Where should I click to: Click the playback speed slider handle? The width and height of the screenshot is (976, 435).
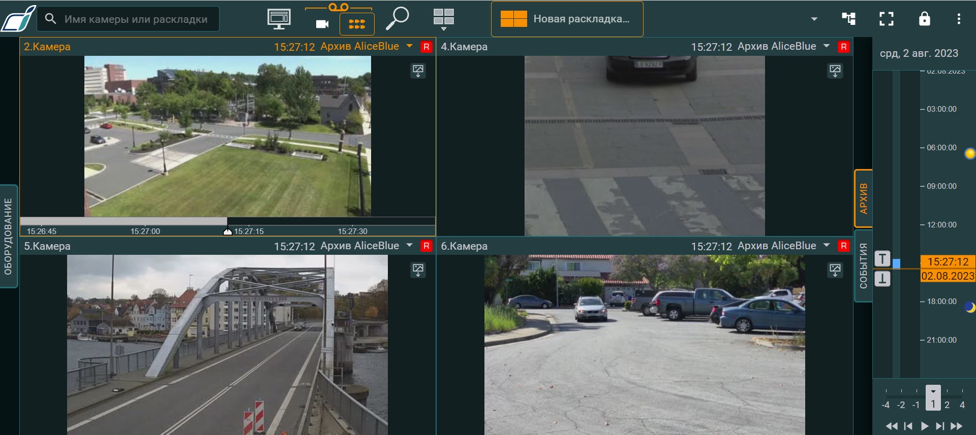933,397
